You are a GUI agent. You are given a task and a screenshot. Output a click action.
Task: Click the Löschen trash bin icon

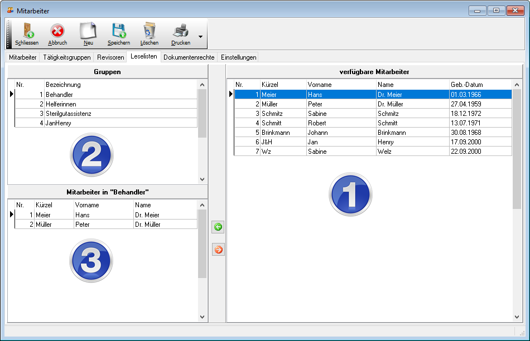[x=149, y=31]
